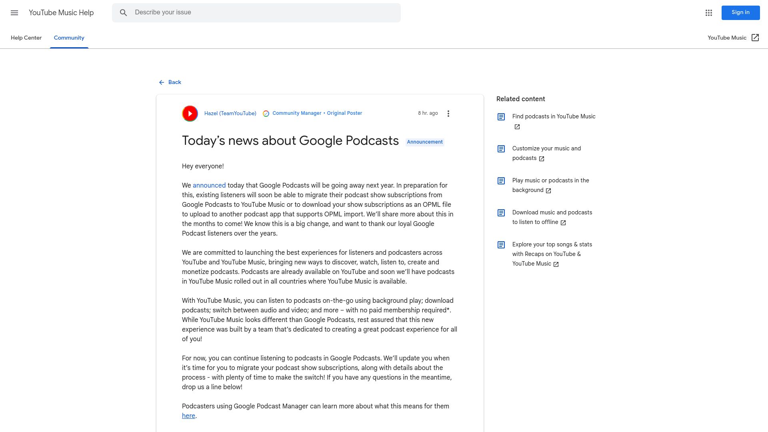The image size is (768, 432).
Task: Click the Community Manager badge icon
Action: (266, 114)
